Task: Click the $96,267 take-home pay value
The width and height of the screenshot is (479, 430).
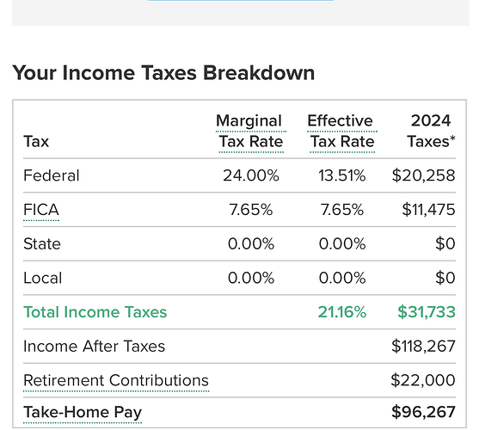Action: [423, 412]
